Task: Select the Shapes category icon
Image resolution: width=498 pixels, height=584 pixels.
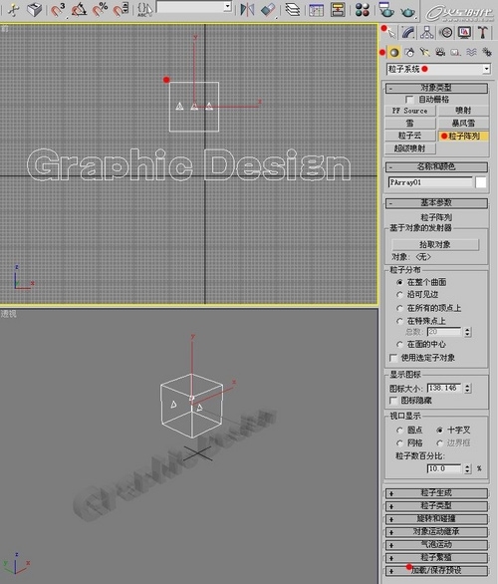Action: [x=409, y=53]
